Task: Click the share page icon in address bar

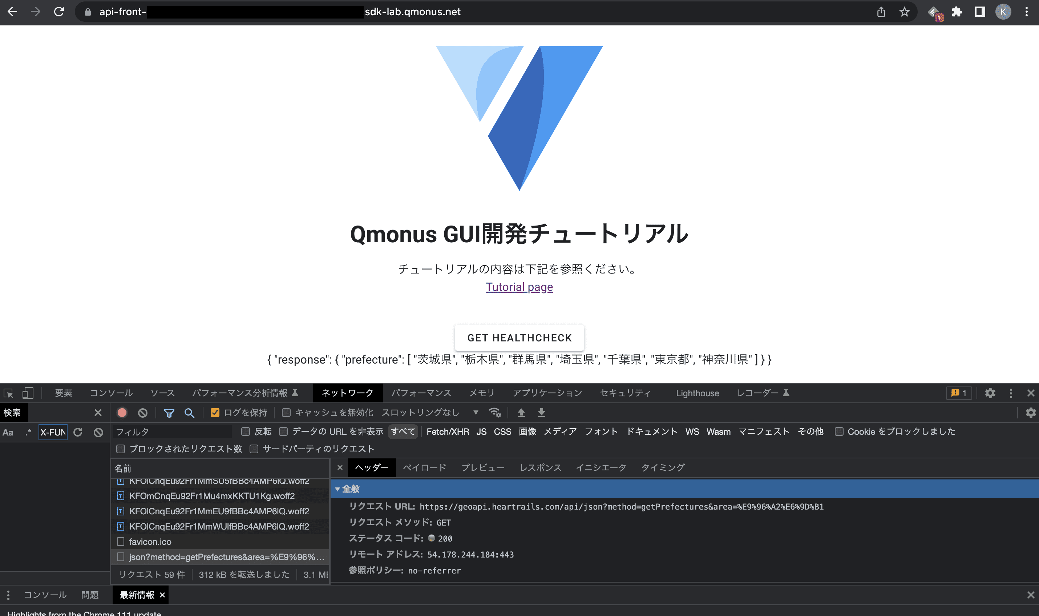Action: coord(881,12)
